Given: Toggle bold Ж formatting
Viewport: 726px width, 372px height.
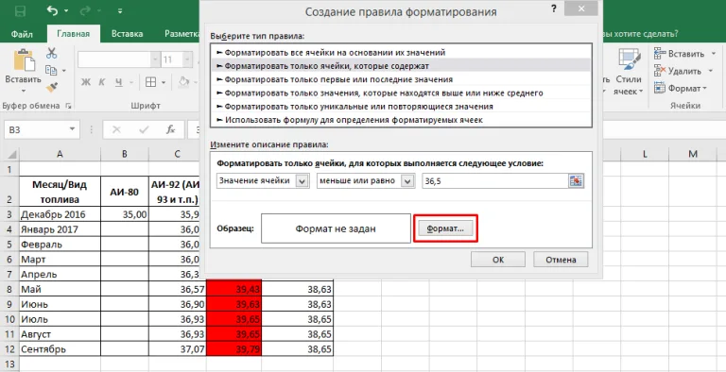Looking at the screenshot, I should point(86,82).
